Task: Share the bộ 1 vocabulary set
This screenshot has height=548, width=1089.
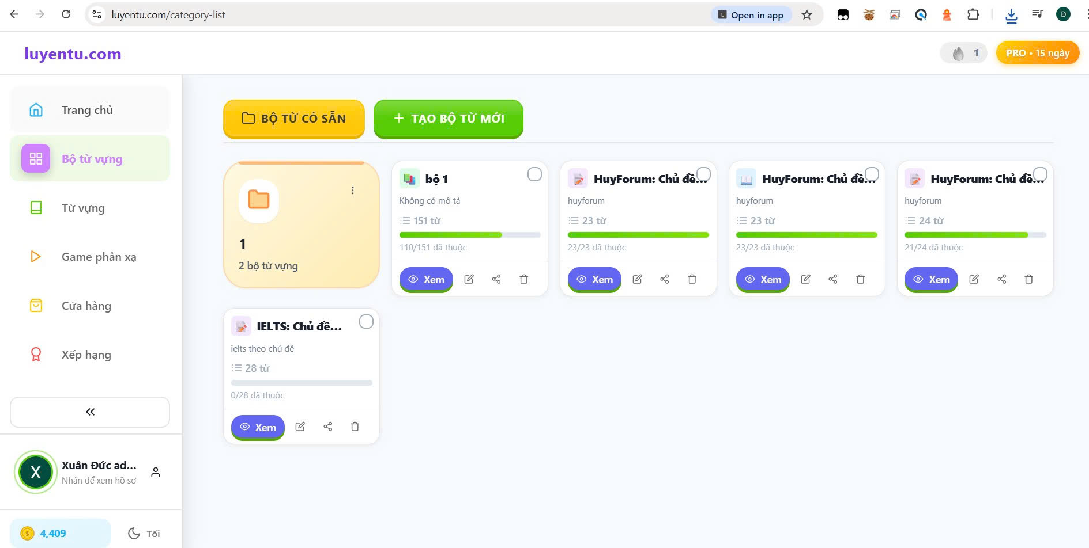Action: click(x=496, y=279)
